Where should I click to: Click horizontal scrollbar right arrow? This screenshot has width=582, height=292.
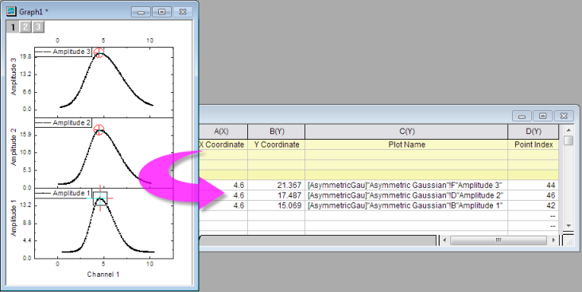click(x=553, y=240)
